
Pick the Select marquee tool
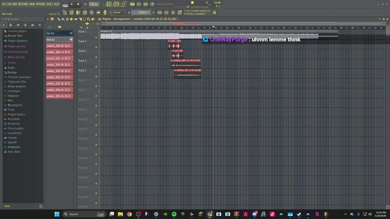tap(84, 19)
